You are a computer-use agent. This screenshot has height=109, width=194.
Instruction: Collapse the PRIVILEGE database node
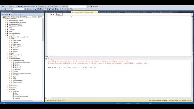point(6,35)
